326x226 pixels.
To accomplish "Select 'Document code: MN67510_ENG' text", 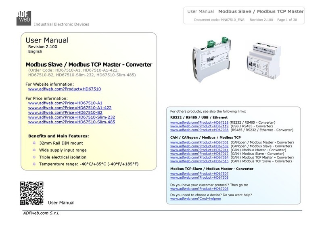I will [219, 20].
